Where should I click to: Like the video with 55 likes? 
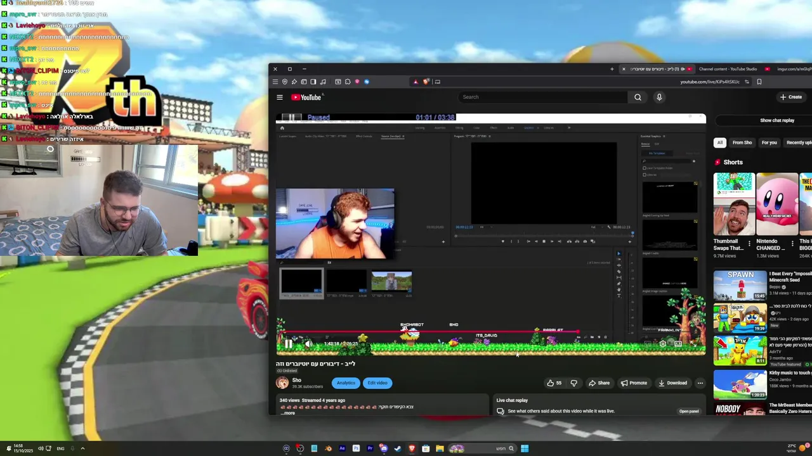pyautogui.click(x=554, y=383)
